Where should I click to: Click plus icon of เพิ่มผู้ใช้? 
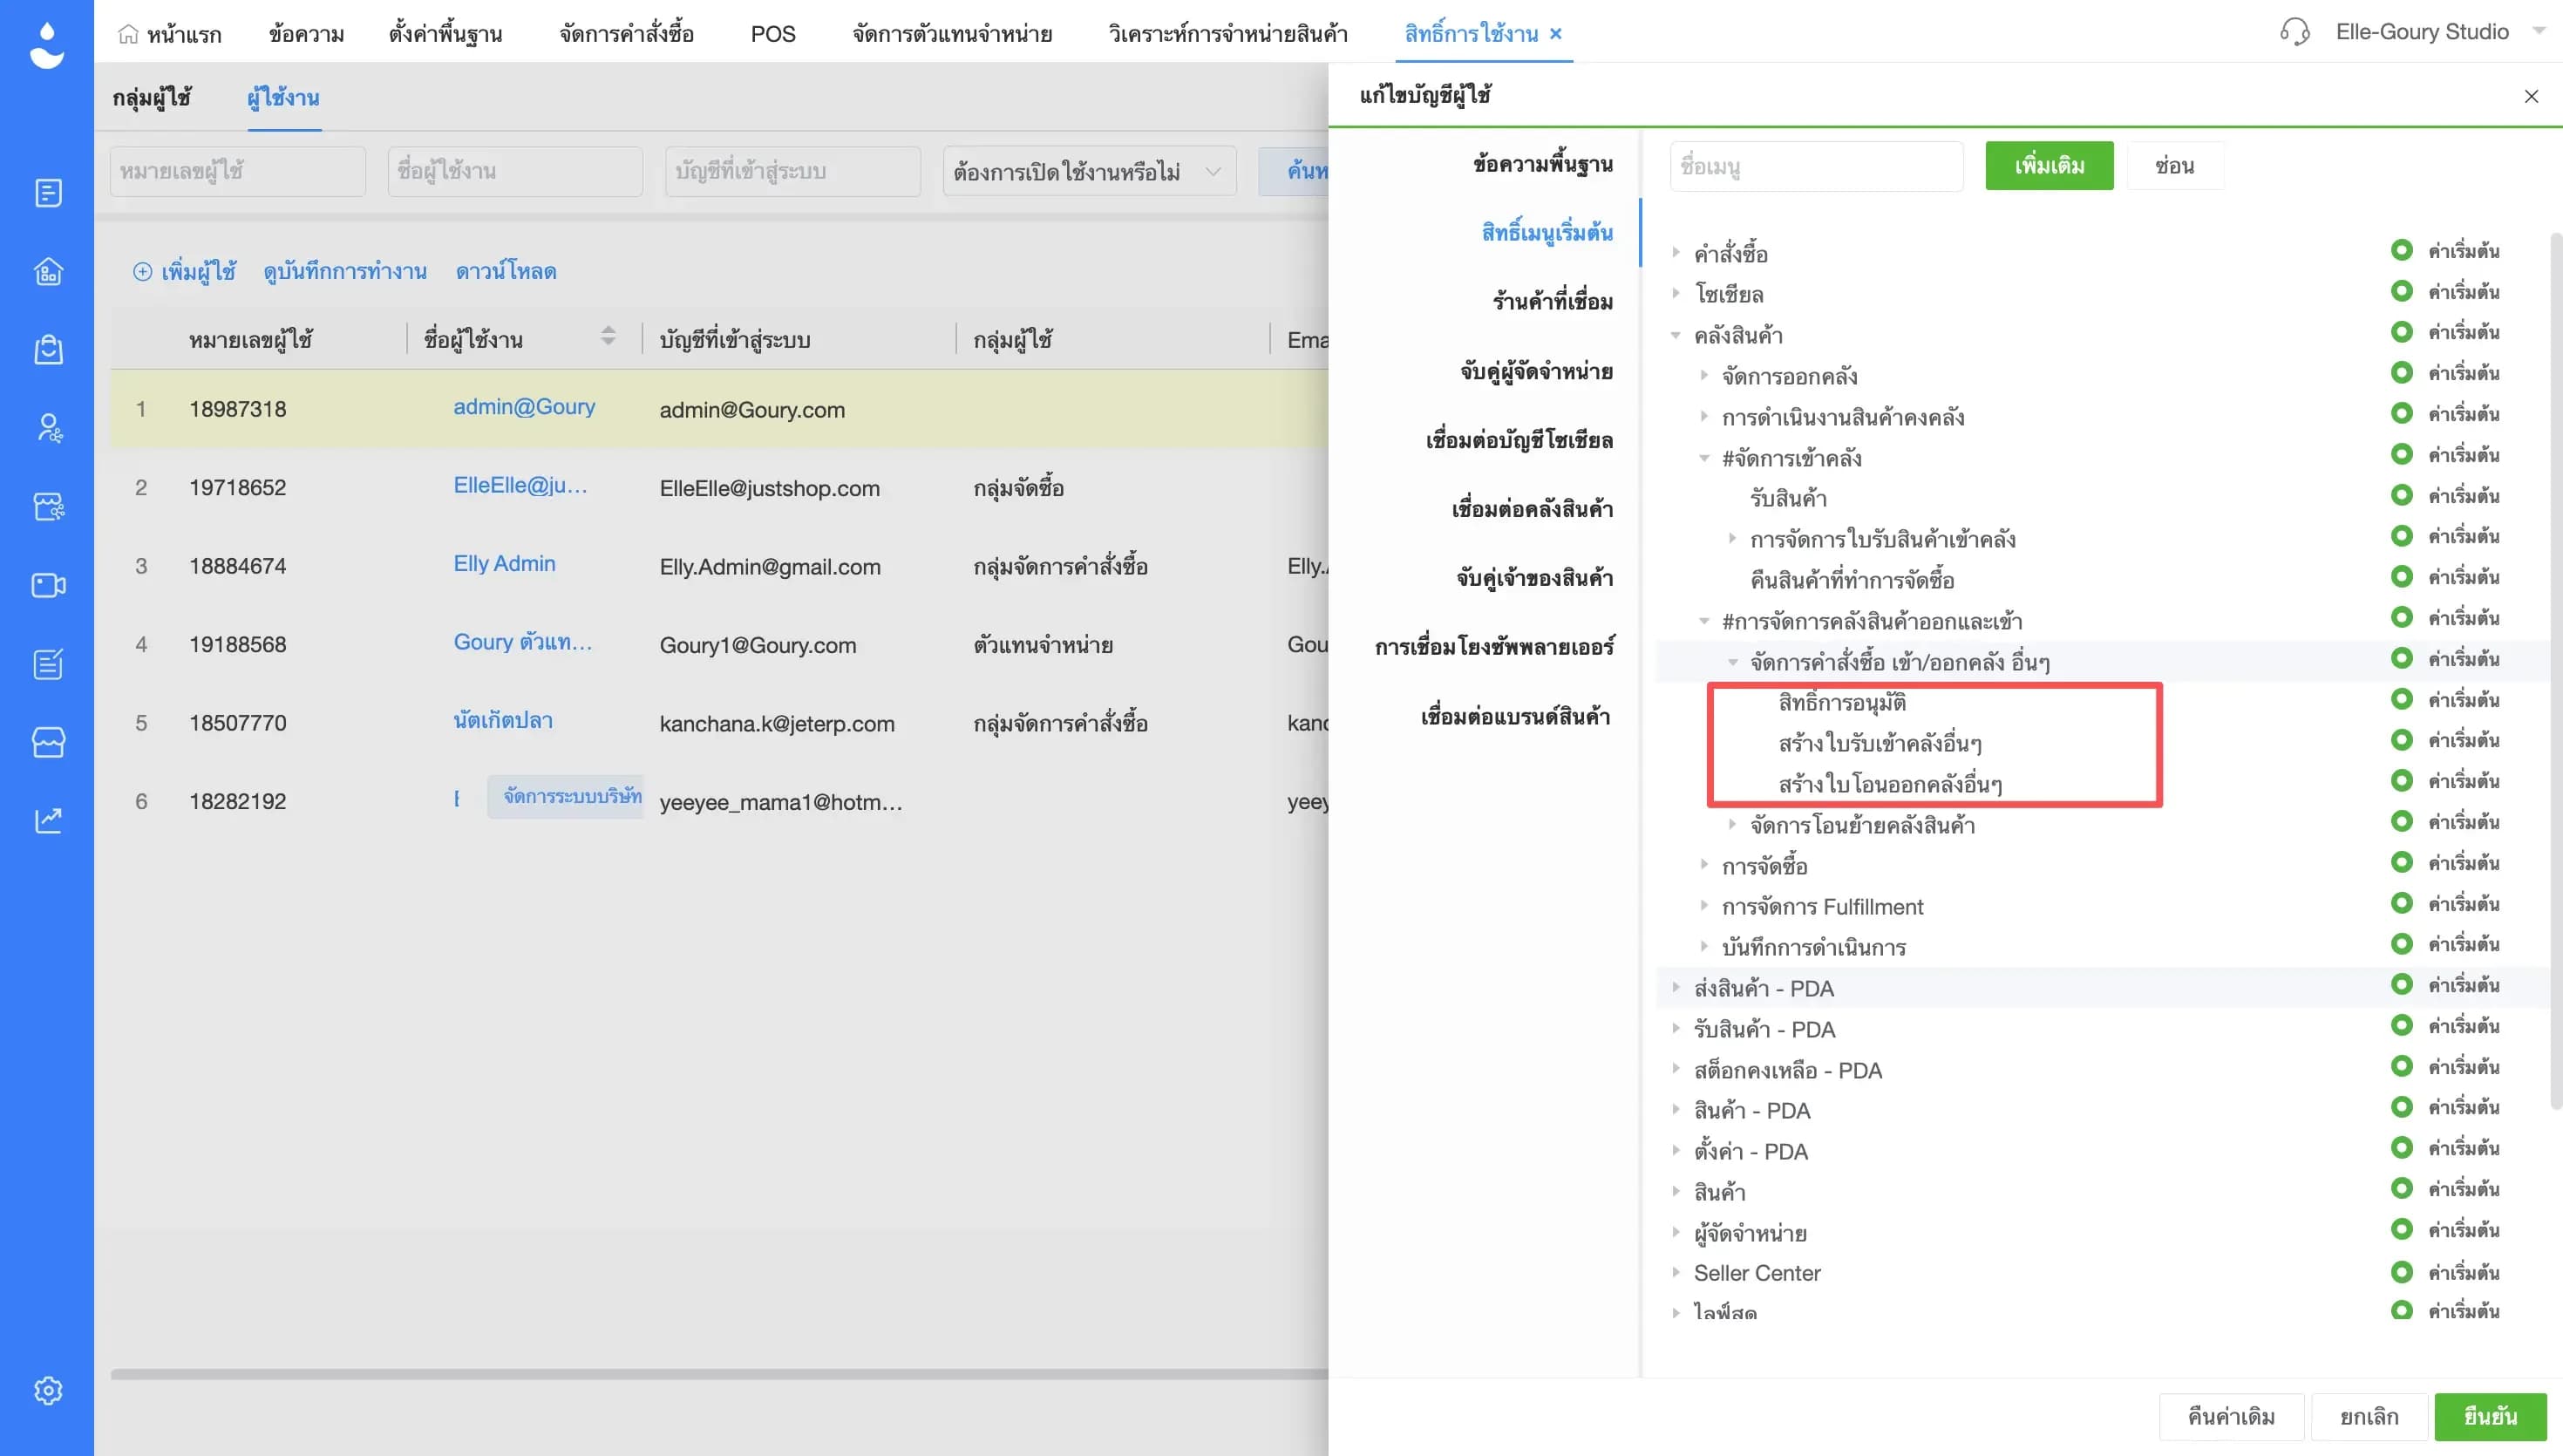coord(143,271)
